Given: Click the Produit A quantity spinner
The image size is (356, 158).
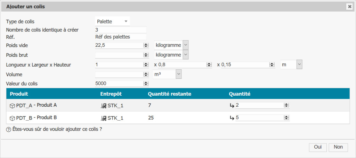Looking at the screenshot, I should [x=286, y=105].
